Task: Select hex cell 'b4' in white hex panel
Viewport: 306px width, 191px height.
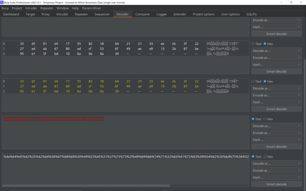Action: tap(117, 44)
